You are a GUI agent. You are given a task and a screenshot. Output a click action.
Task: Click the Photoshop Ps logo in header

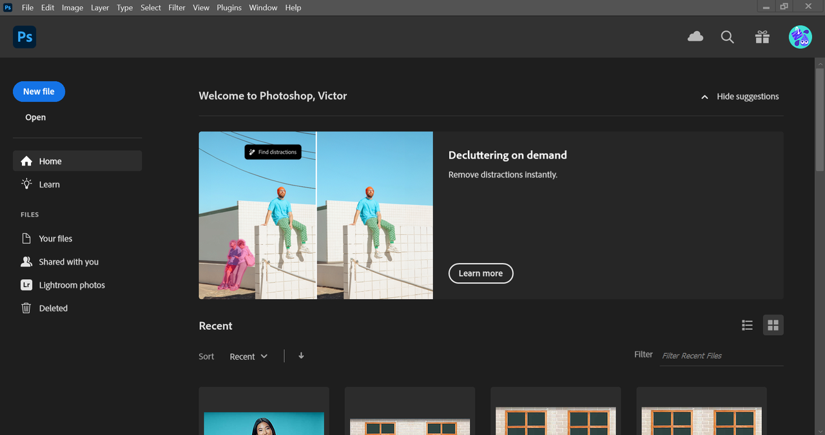click(x=24, y=37)
